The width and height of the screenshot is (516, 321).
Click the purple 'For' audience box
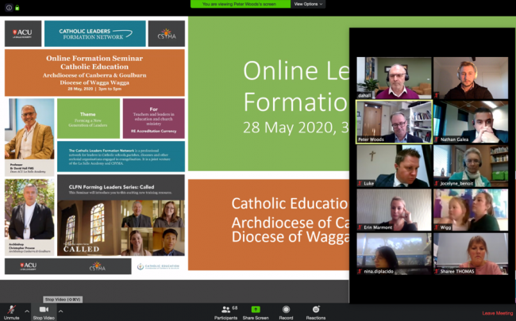click(154, 118)
